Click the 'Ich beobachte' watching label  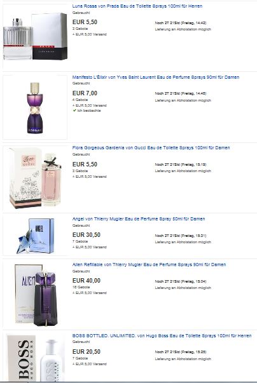[x=89, y=111]
